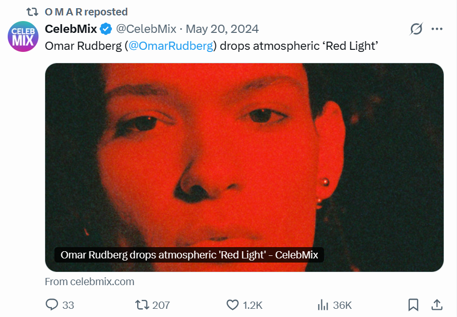The width and height of the screenshot is (457, 317).
Task: Share the tweet via upload arrow icon
Action: pyautogui.click(x=436, y=305)
